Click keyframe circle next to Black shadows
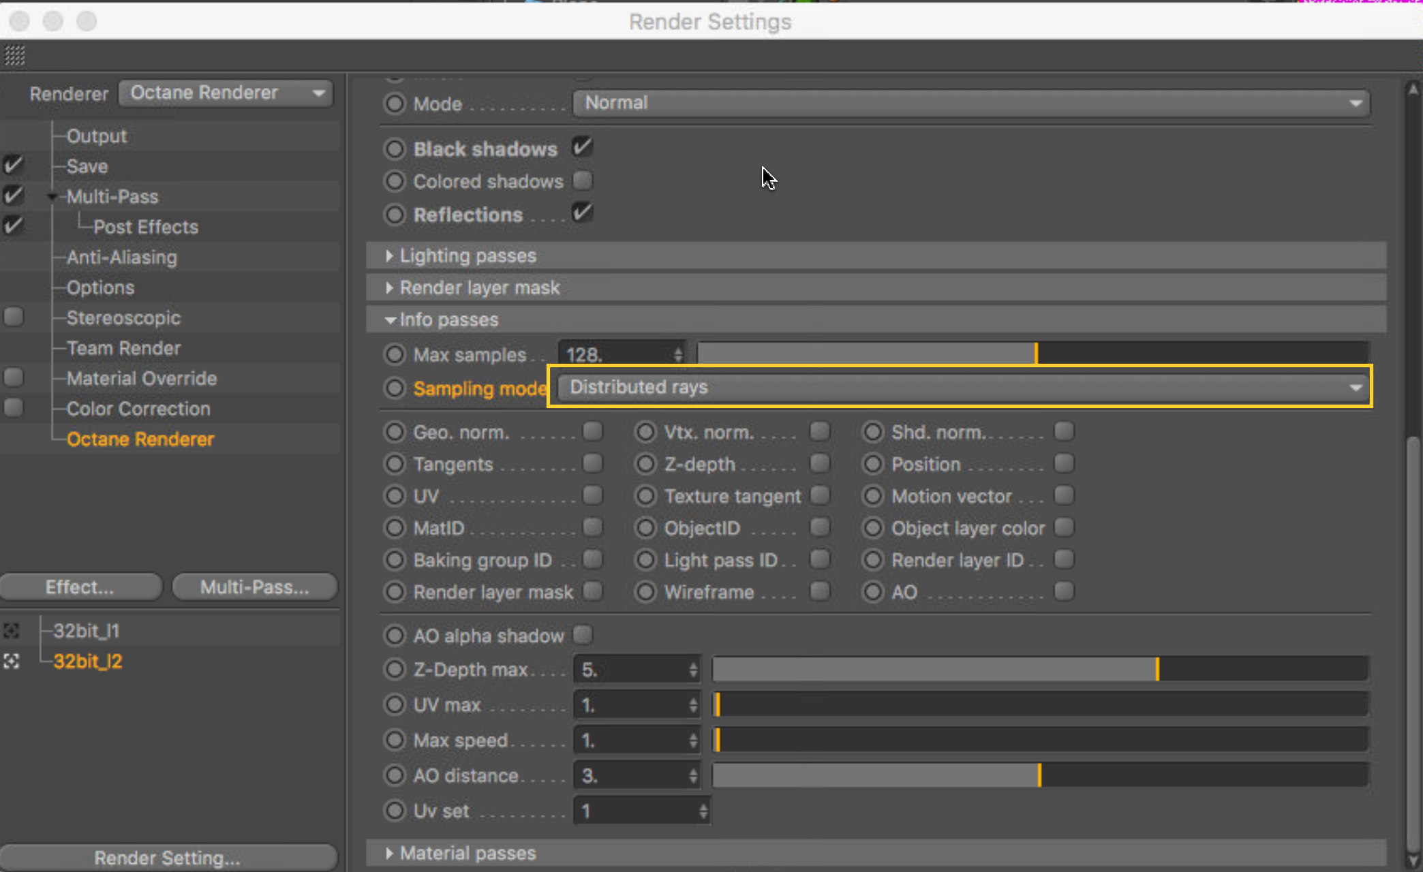This screenshot has height=872, width=1423. tap(395, 149)
